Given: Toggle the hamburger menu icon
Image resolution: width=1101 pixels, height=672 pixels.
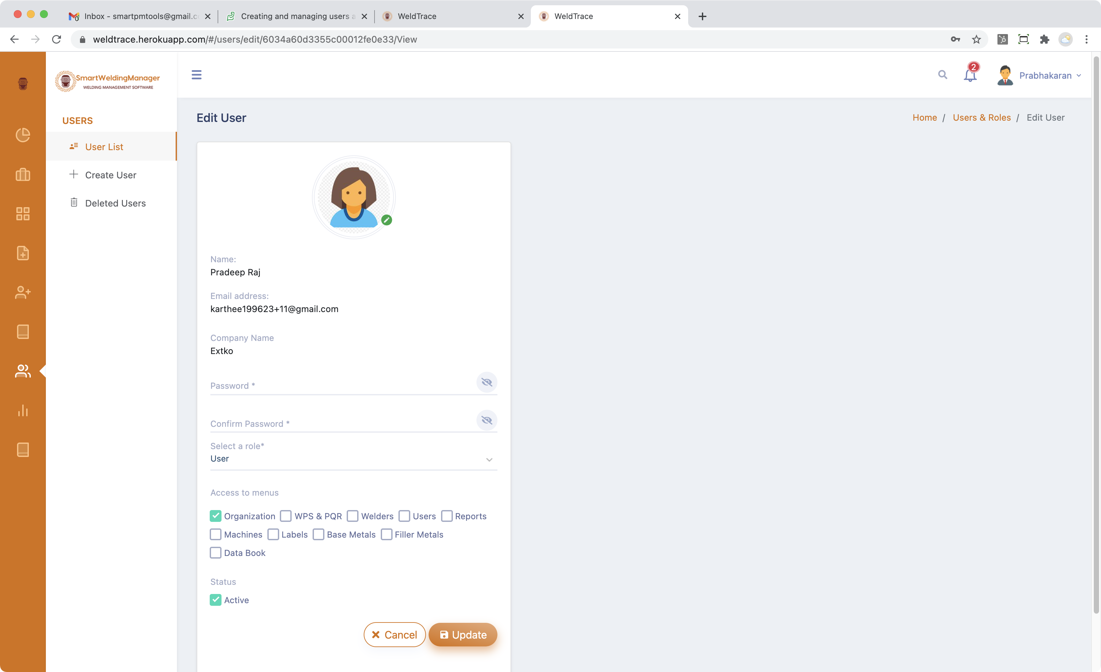Looking at the screenshot, I should tap(197, 75).
